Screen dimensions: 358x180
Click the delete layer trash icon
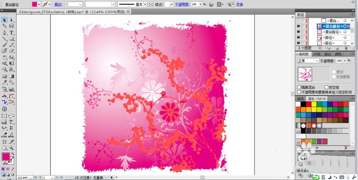tap(346, 48)
